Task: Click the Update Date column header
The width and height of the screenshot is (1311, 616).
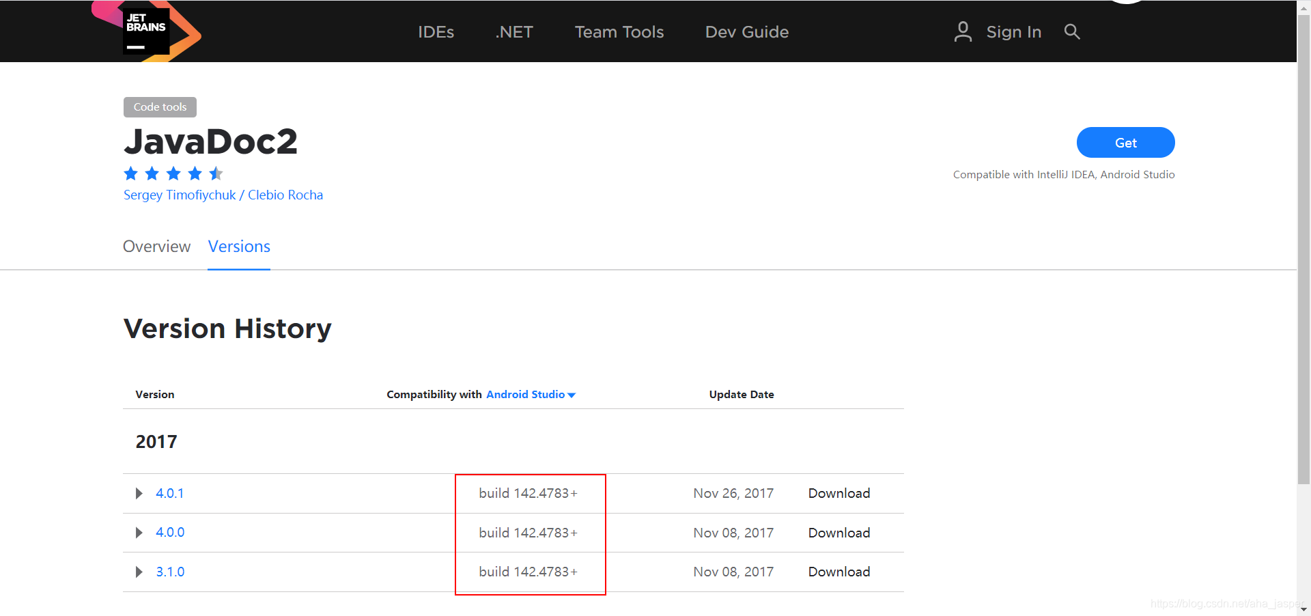Action: point(742,395)
